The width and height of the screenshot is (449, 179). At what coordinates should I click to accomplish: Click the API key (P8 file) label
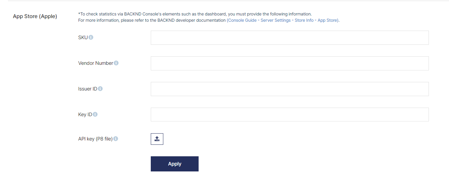coord(95,139)
